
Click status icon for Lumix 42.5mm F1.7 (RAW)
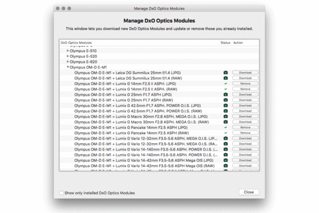(x=226, y=111)
